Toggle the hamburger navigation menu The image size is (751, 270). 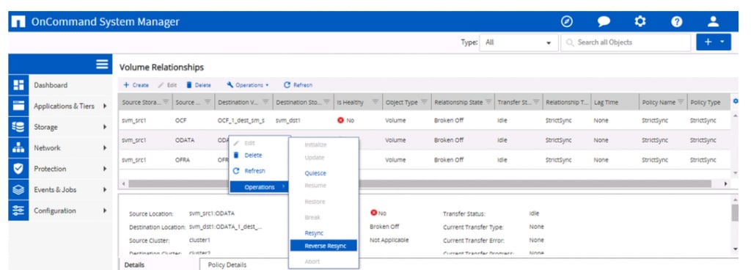[x=102, y=64]
